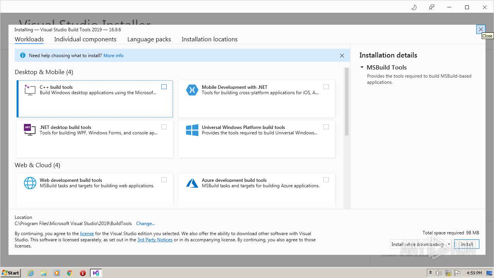The width and height of the screenshot is (494, 278).
Task: Check Universal Windows Platform build tools checkbox
Action: (326, 127)
